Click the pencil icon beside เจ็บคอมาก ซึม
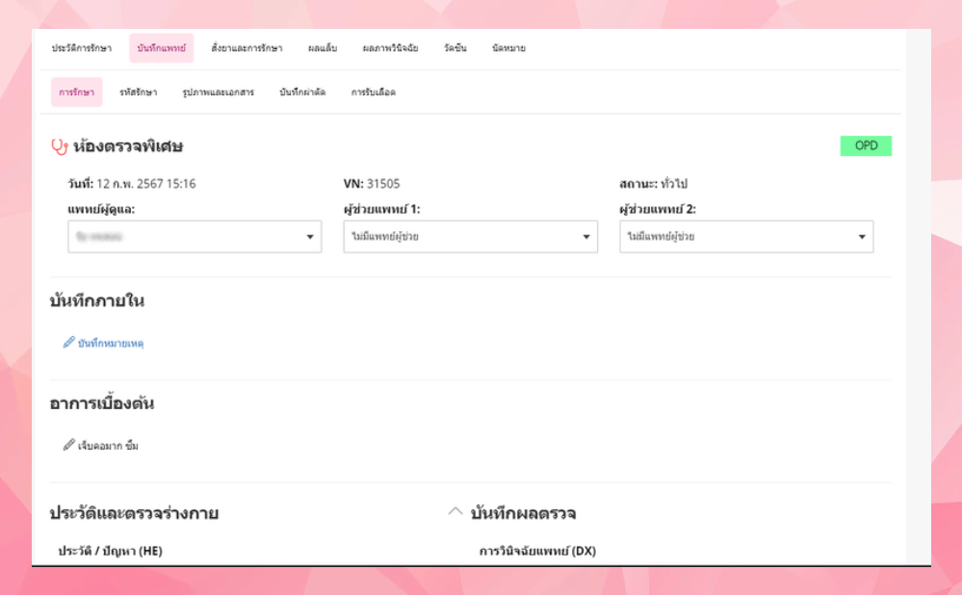 coord(68,445)
